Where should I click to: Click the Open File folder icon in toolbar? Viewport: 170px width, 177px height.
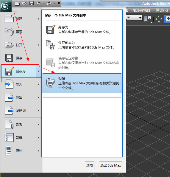point(24,3)
